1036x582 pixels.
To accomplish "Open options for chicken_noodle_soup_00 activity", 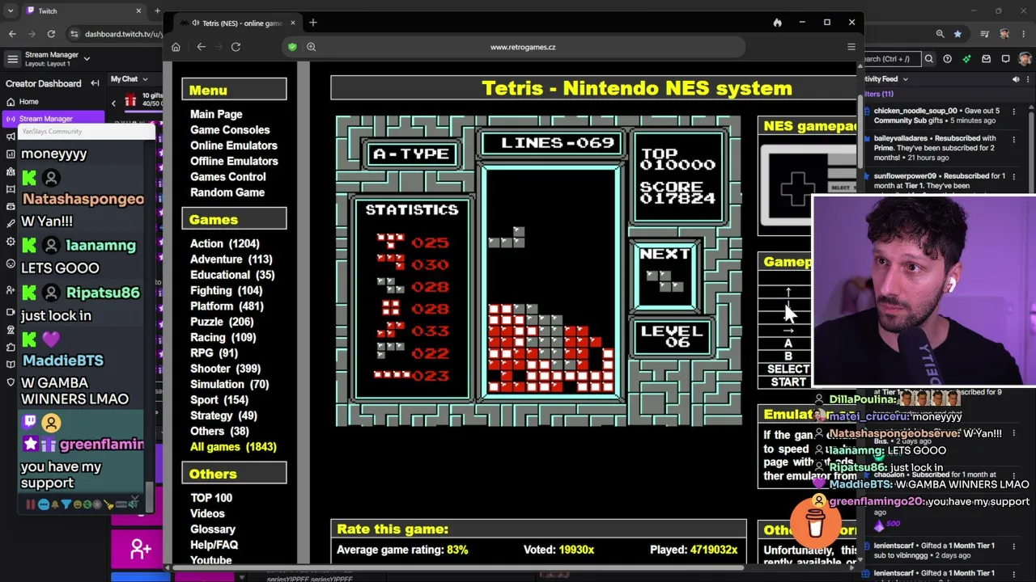I will (x=1013, y=111).
